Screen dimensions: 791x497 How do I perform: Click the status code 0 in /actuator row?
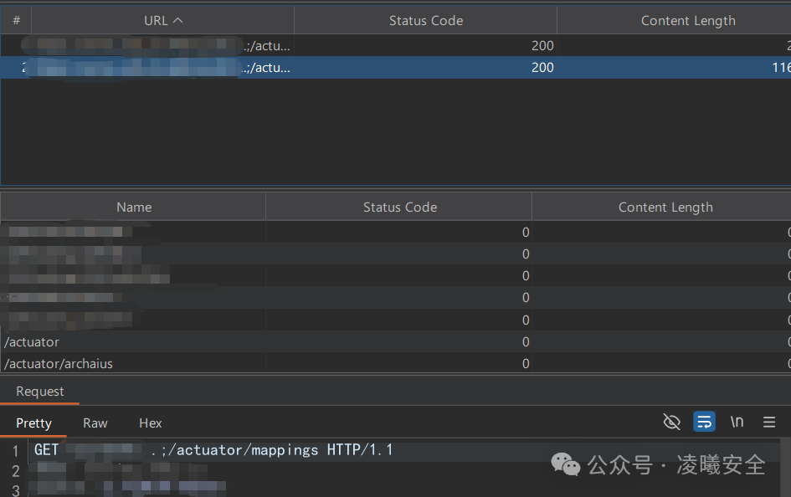pos(526,341)
